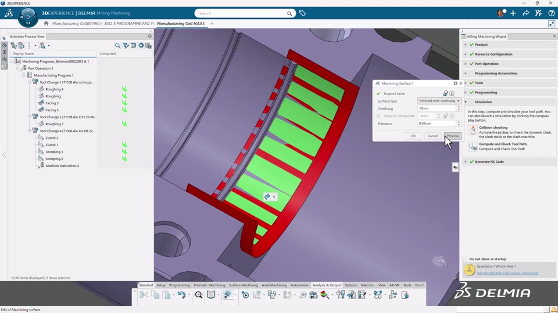Close the Milling Machining Wizard panel
This screenshot has height=313, width=558.
tap(554, 36)
